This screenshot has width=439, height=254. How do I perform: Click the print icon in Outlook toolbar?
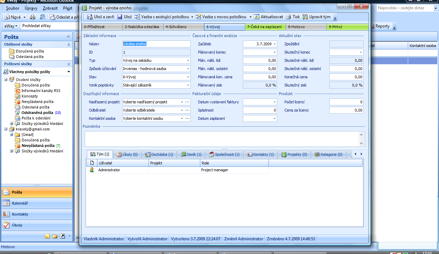point(33,17)
